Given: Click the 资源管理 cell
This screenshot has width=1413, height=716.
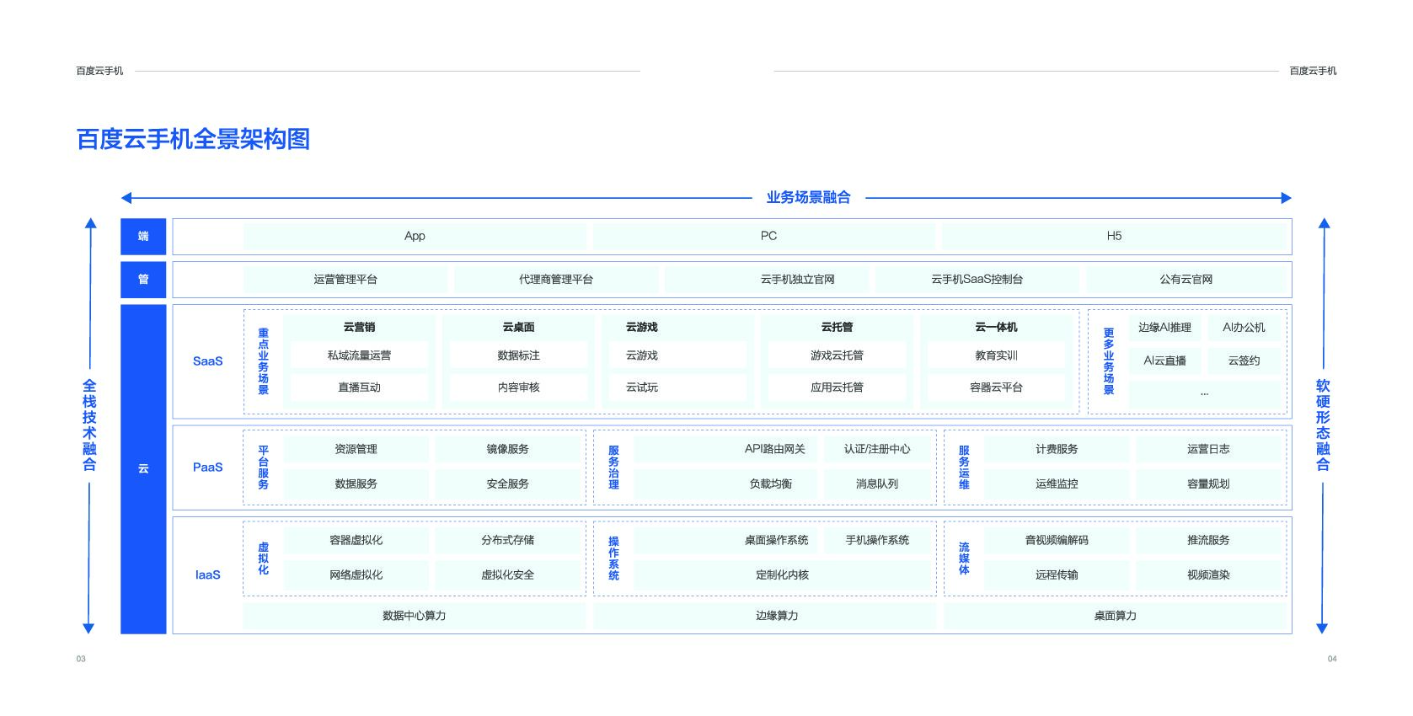Looking at the screenshot, I should (356, 449).
